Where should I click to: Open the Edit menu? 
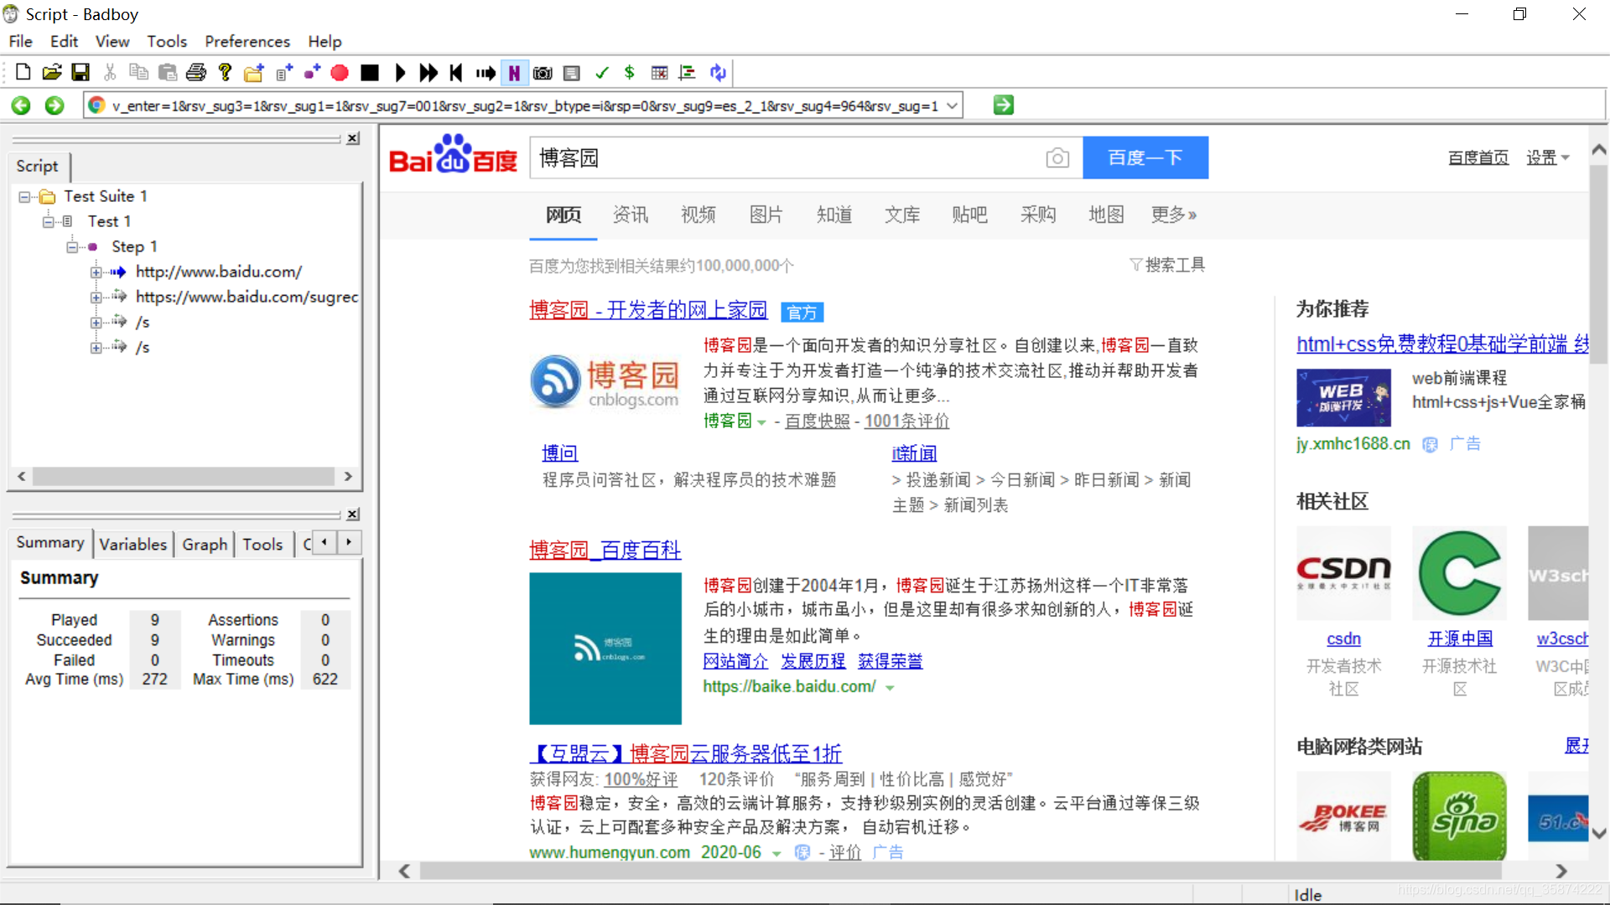[64, 41]
